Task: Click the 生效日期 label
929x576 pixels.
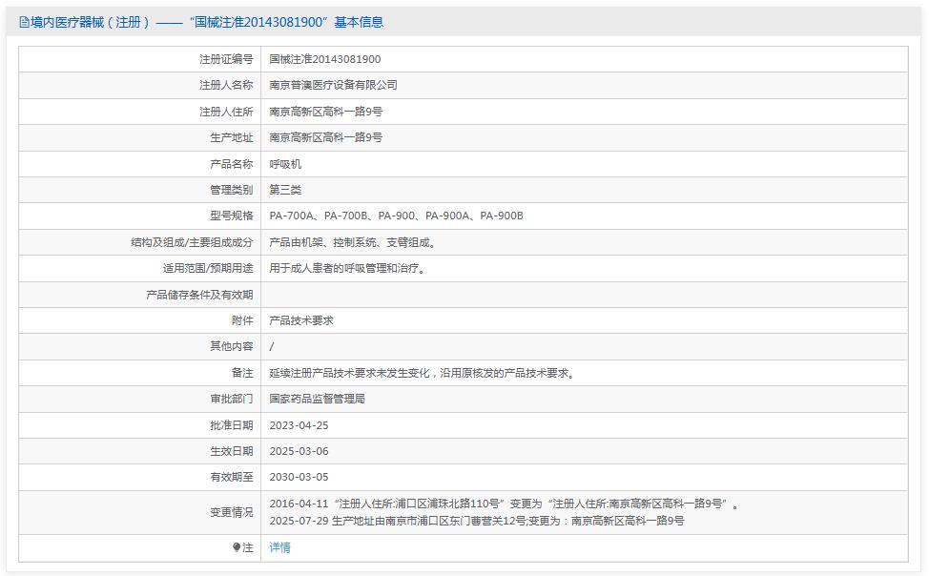Action: [x=231, y=452]
